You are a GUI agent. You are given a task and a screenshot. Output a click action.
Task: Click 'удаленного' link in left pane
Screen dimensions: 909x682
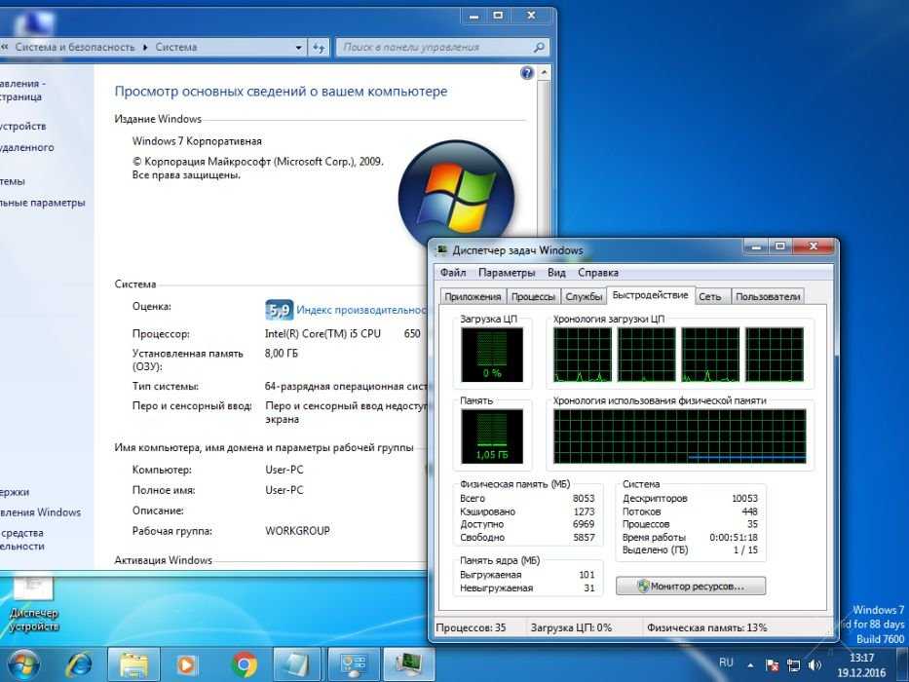(x=26, y=147)
